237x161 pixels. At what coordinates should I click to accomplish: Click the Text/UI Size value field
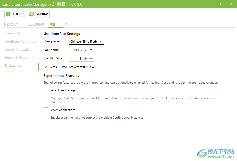(x=76, y=58)
